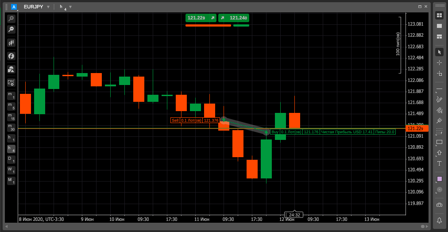This screenshot has width=448, height=232.
Task: Click the gray circle record icon
Action: tap(440, 189)
